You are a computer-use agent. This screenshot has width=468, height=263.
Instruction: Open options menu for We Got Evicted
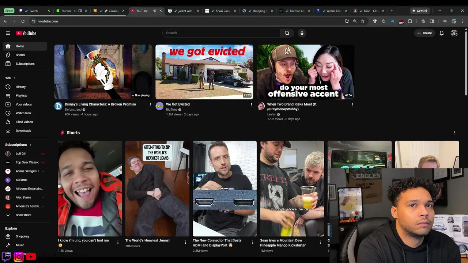(x=251, y=104)
